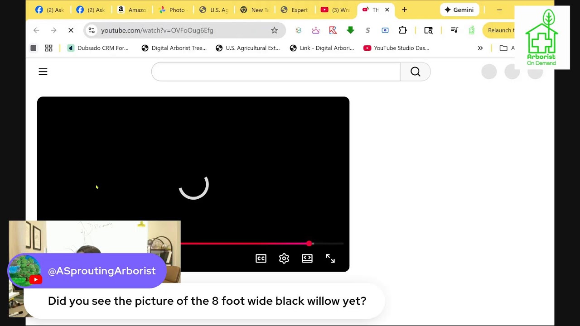Open the teal layered extension icon
This screenshot has width=580, height=326.
point(298,30)
